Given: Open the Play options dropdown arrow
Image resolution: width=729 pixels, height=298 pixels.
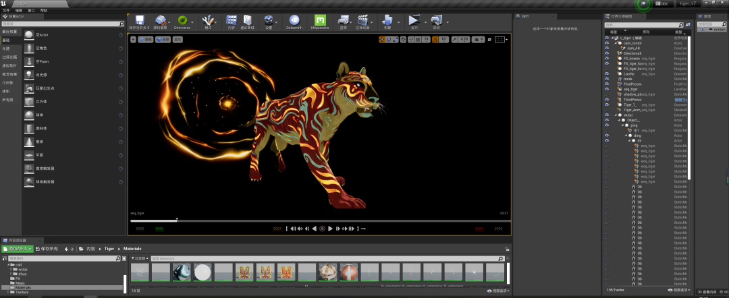Looking at the screenshot, I should 425,22.
